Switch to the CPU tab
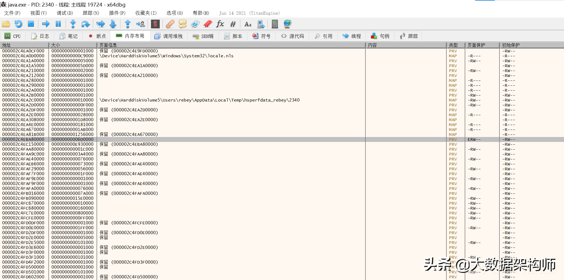The width and height of the screenshot is (564, 280). (x=13, y=36)
